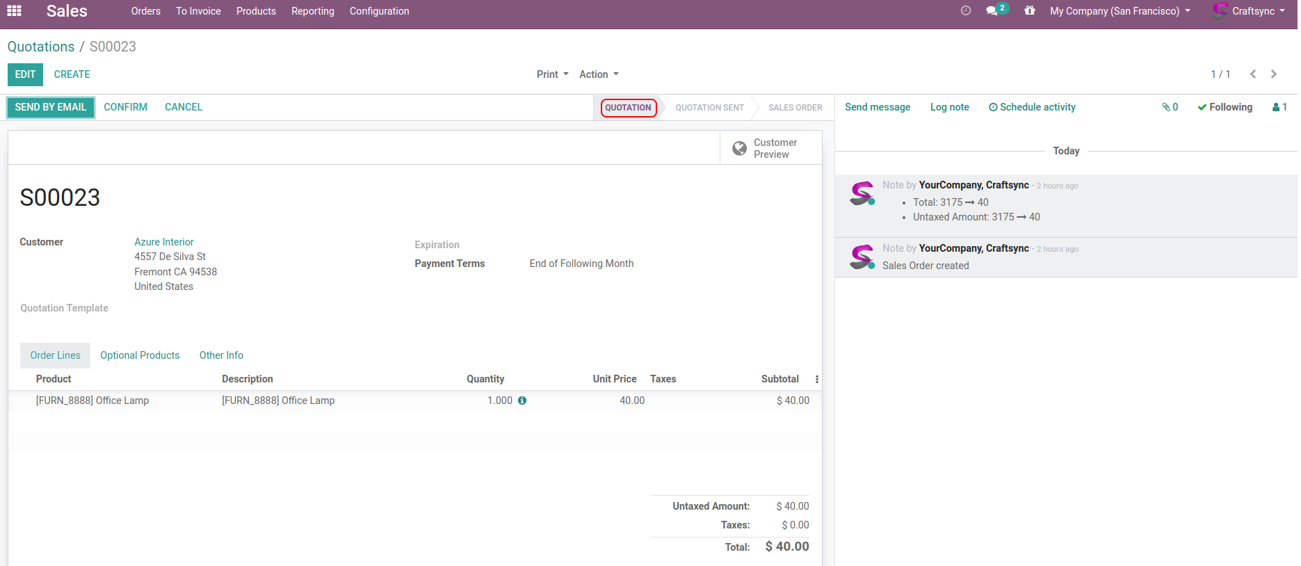Switch to the Optional Products tab
This screenshot has width=1301, height=566.
(x=140, y=355)
